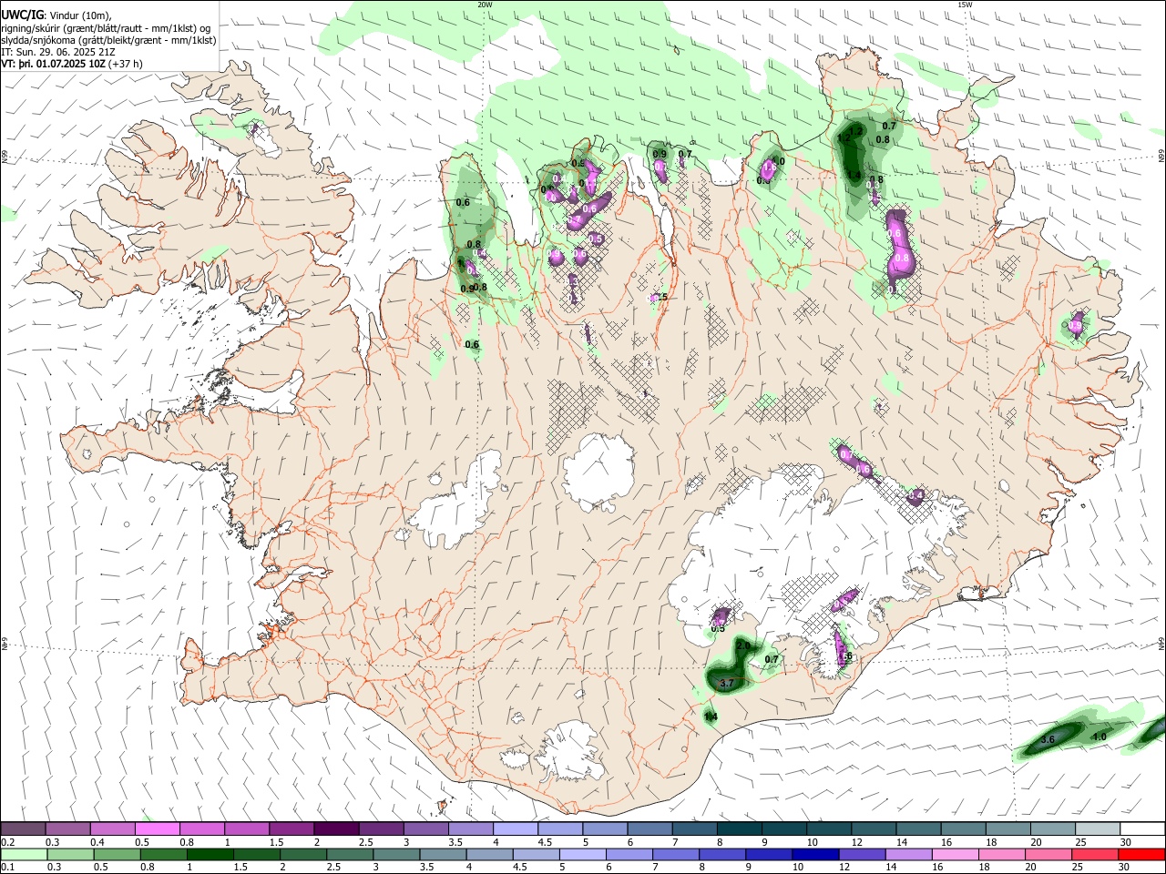
Task: Select the dark teal upper swatch labeled 8
Action: point(739,828)
